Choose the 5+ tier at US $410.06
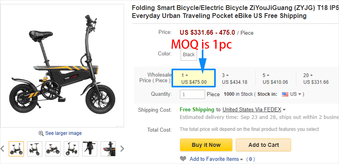 [275, 79]
